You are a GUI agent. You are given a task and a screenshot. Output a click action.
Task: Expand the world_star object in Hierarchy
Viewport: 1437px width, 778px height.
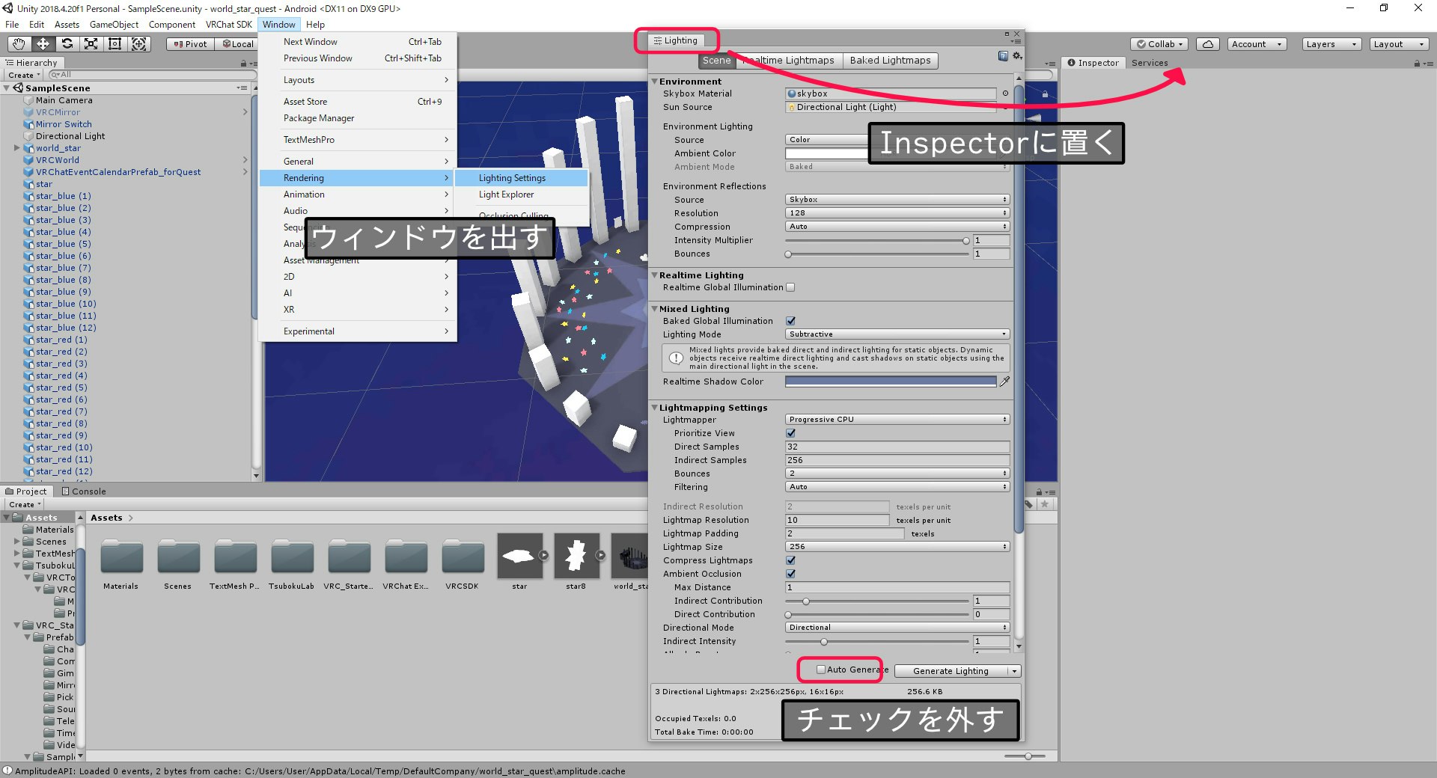[17, 148]
